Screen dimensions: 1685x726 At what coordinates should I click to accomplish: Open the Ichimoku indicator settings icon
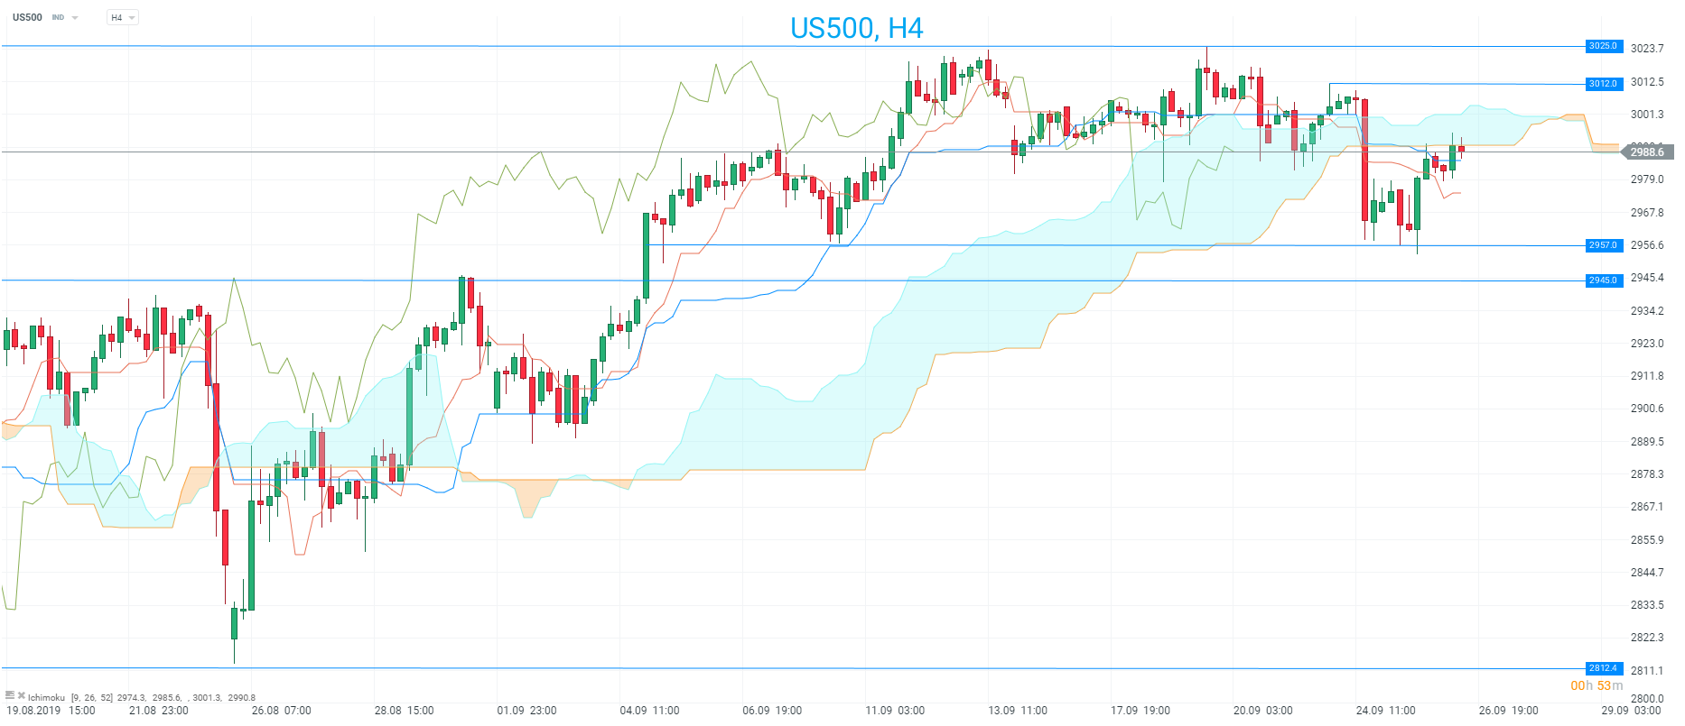click(x=10, y=695)
